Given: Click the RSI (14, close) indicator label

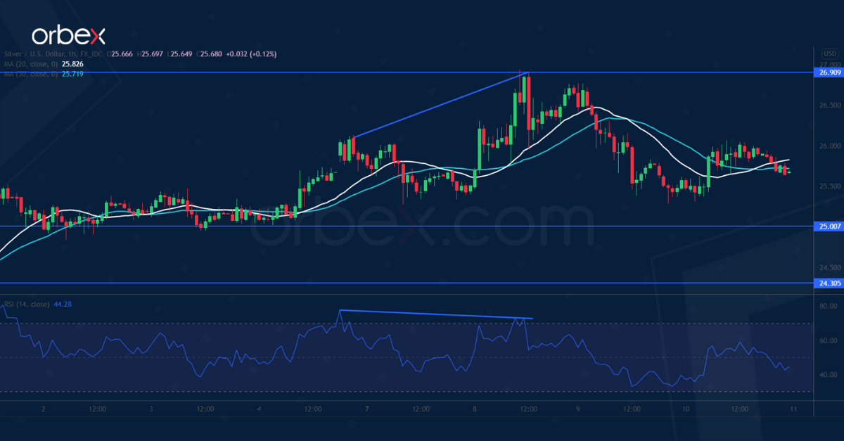Looking at the screenshot, I should point(27,305).
